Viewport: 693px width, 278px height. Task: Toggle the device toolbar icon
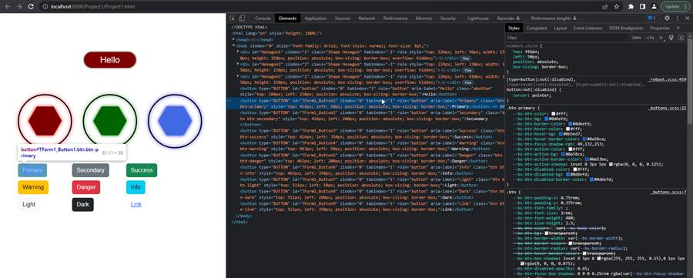click(242, 18)
